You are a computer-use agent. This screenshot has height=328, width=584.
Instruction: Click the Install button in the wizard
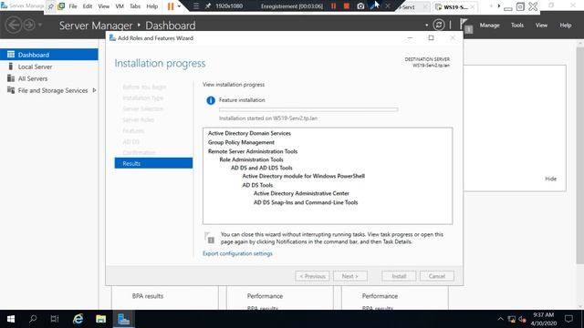click(399, 276)
